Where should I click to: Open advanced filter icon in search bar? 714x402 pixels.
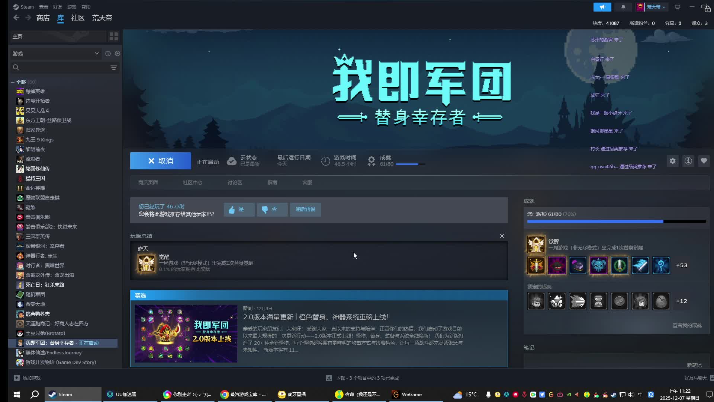[x=114, y=68]
